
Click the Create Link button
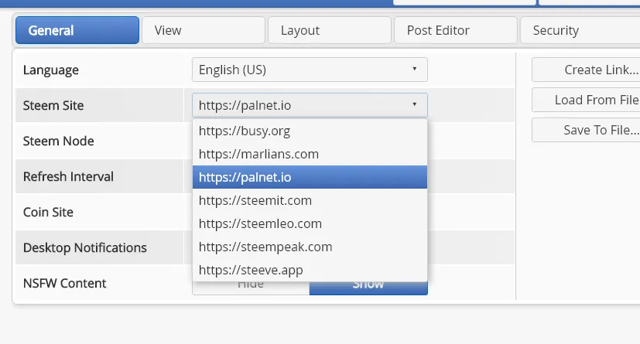click(586, 70)
